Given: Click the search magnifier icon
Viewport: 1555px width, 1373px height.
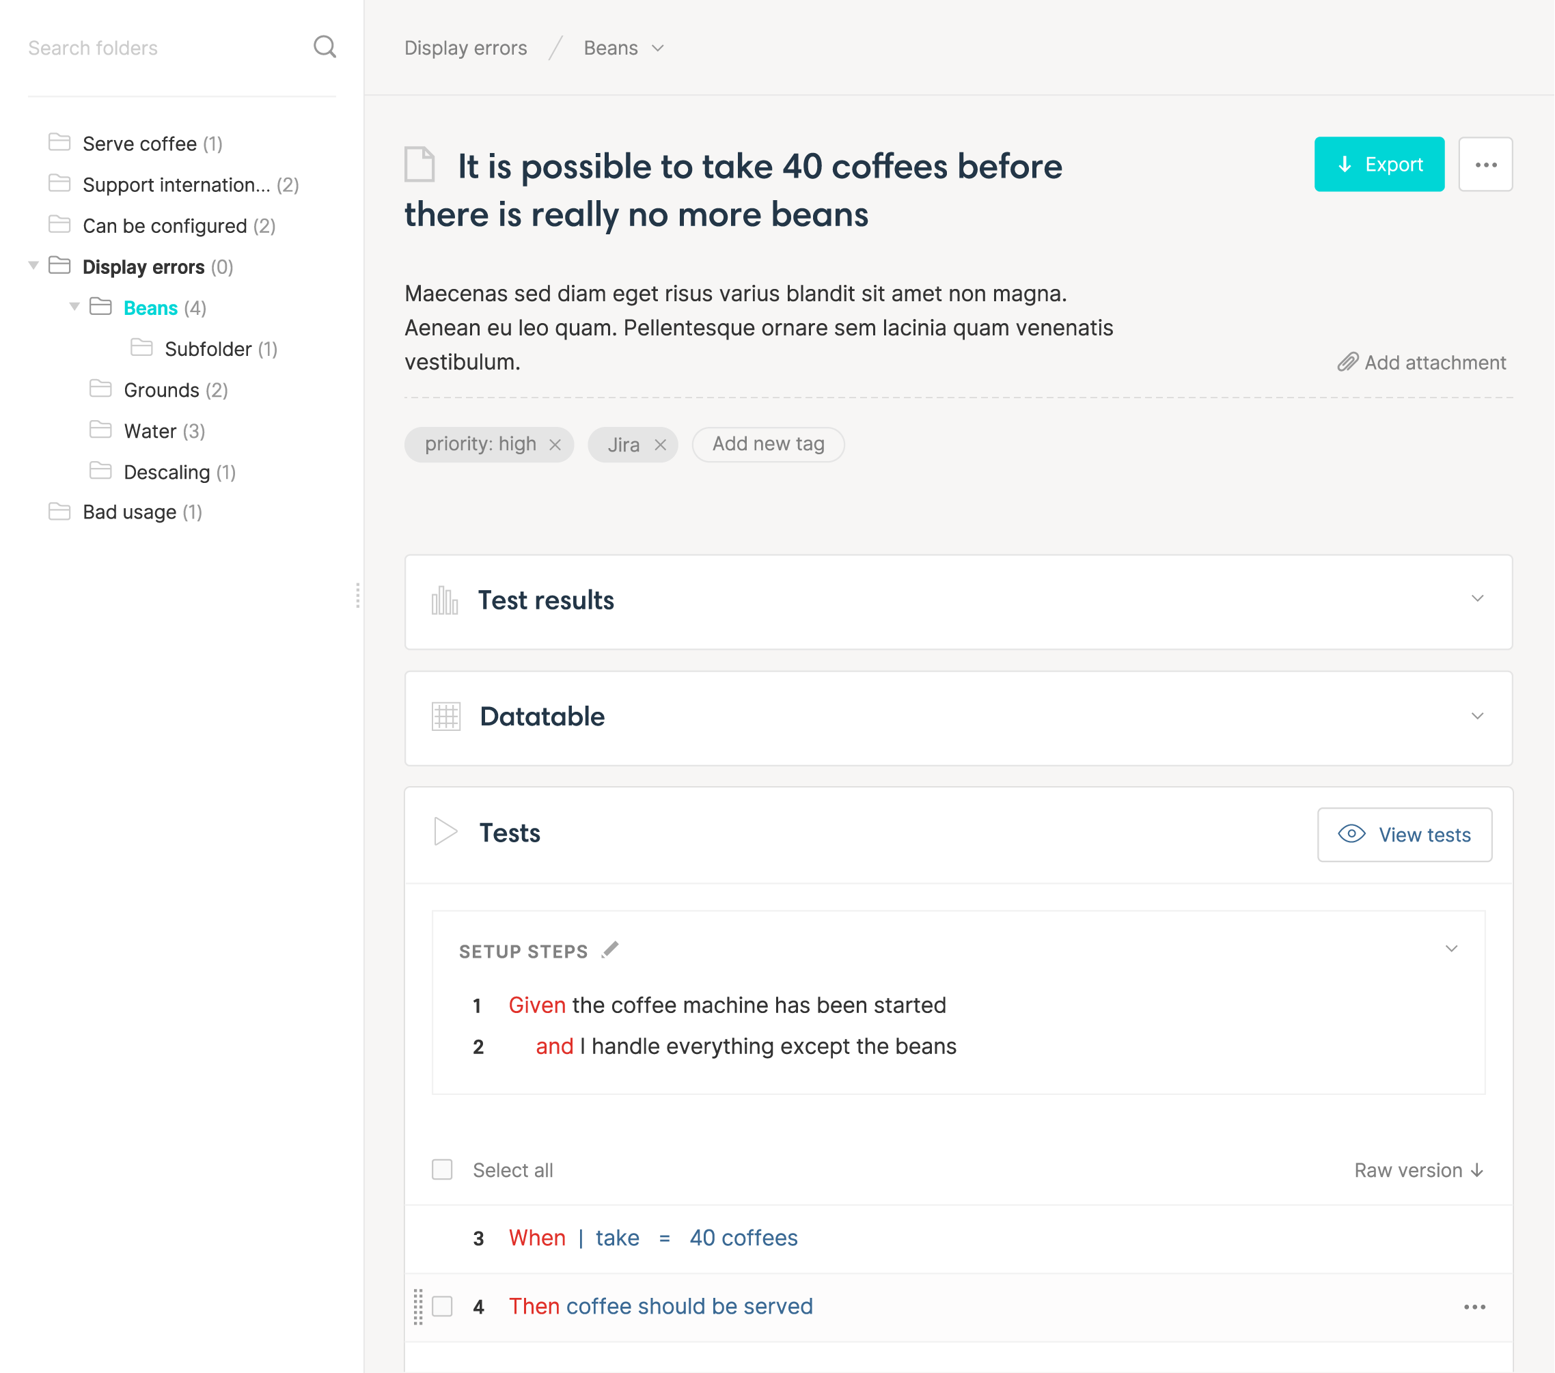Looking at the screenshot, I should pos(325,47).
